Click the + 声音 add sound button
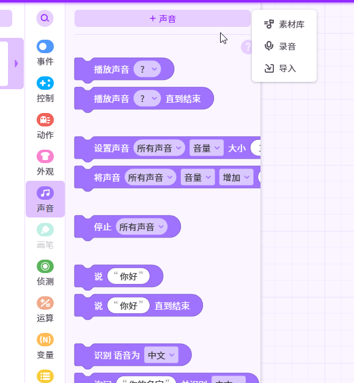This screenshot has width=354, height=383. tap(163, 18)
